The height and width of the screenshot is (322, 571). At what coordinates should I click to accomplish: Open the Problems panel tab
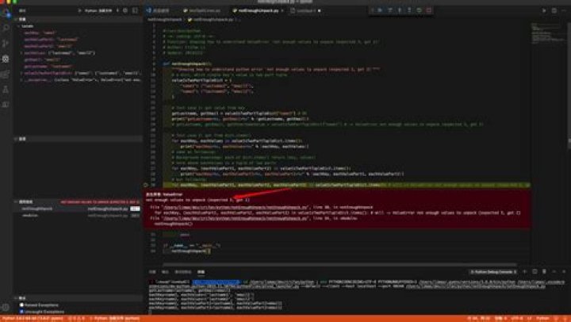click(152, 272)
